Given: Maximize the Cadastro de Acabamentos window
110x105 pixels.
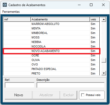Looking at the screenshot, I should click(91, 5).
